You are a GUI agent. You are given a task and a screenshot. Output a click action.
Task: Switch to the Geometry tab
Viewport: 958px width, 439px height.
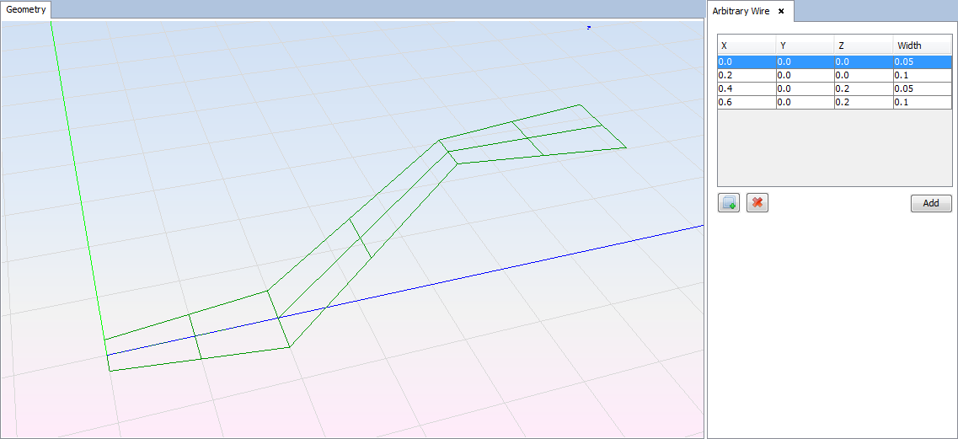(26, 10)
